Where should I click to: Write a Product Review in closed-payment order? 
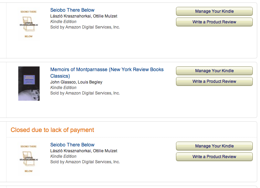214,157
